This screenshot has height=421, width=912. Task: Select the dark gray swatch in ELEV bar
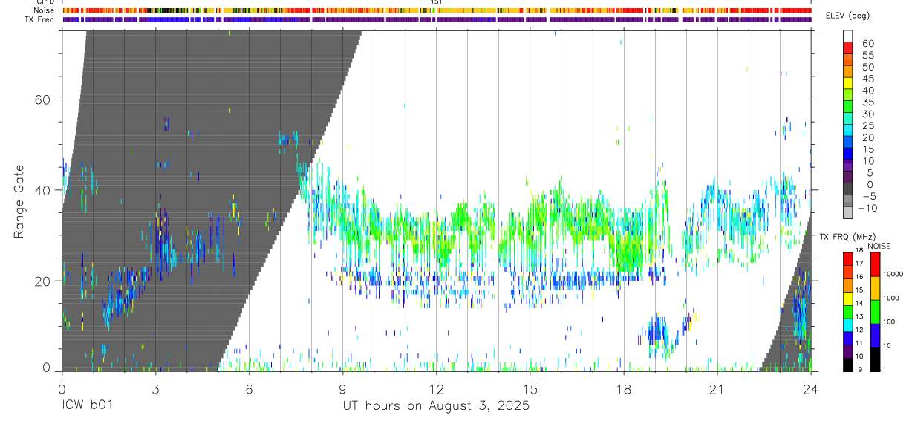point(848,188)
